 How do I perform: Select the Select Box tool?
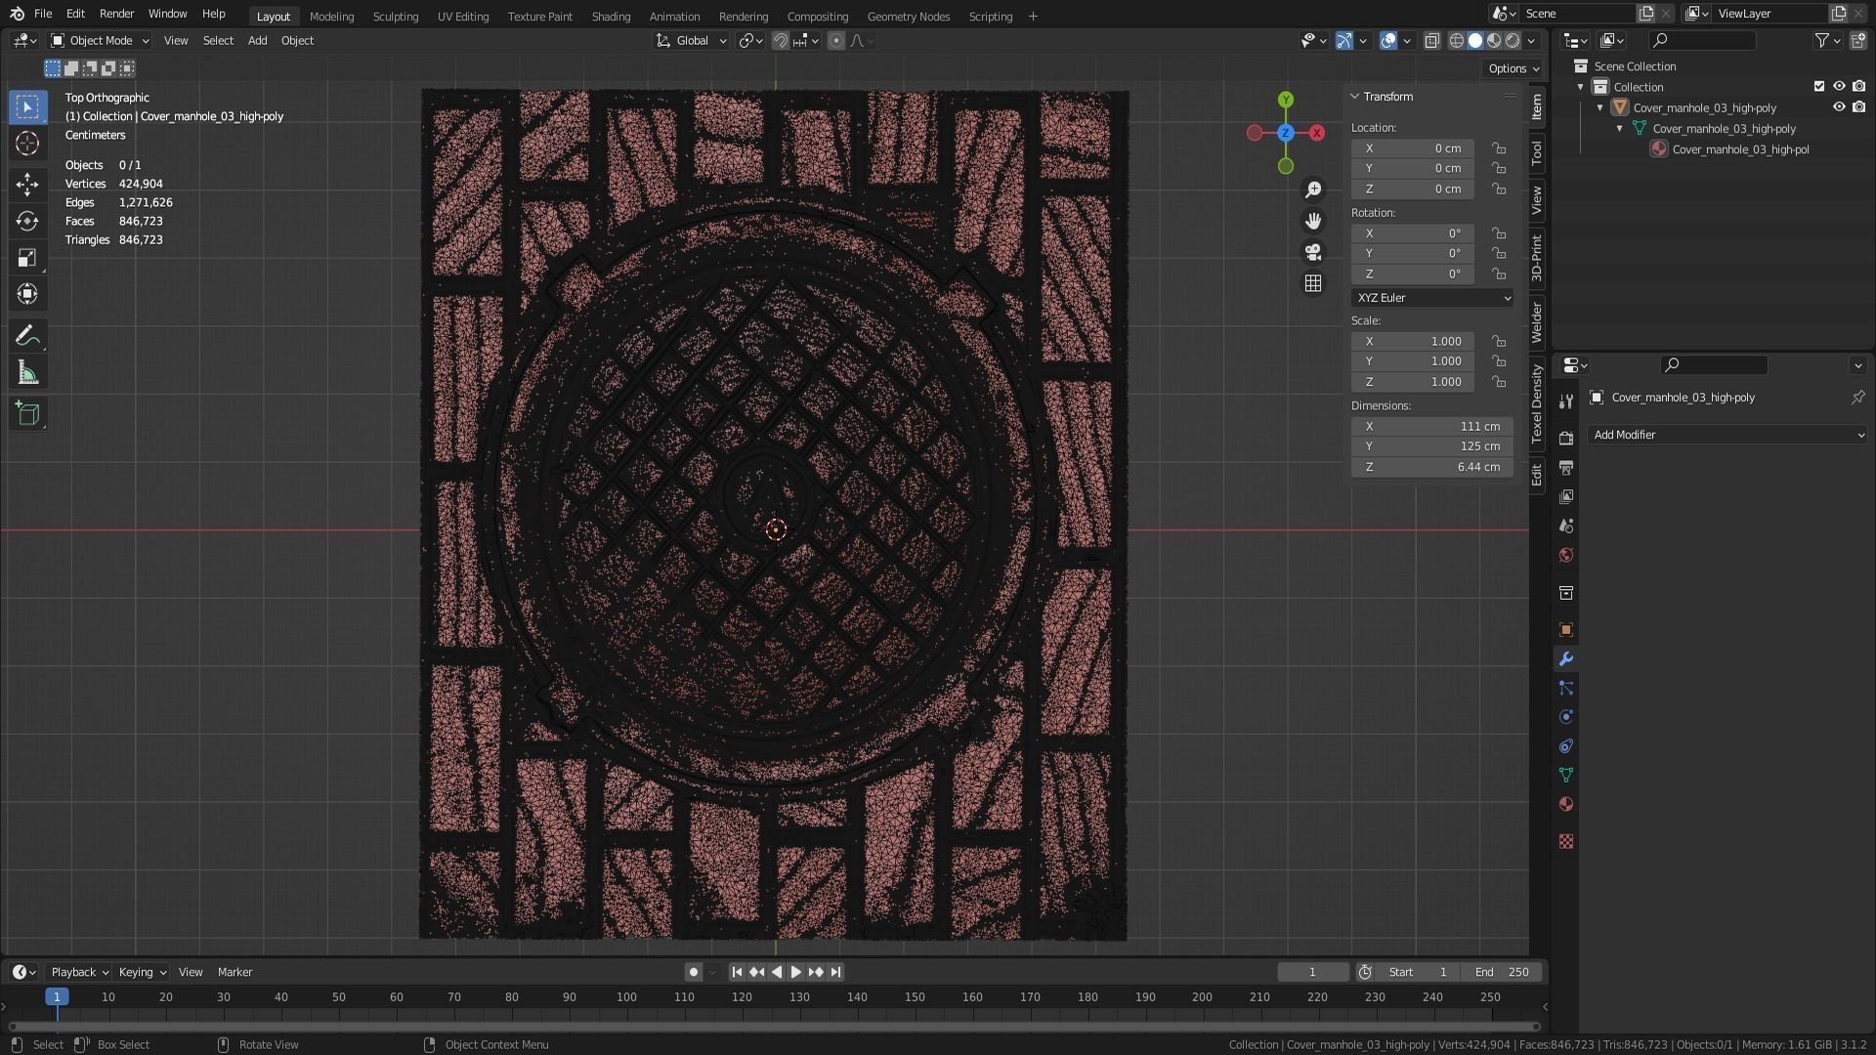pyautogui.click(x=27, y=106)
